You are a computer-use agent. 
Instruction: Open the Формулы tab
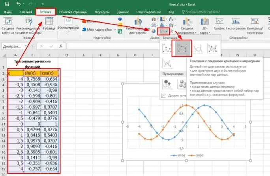[x=102, y=12]
